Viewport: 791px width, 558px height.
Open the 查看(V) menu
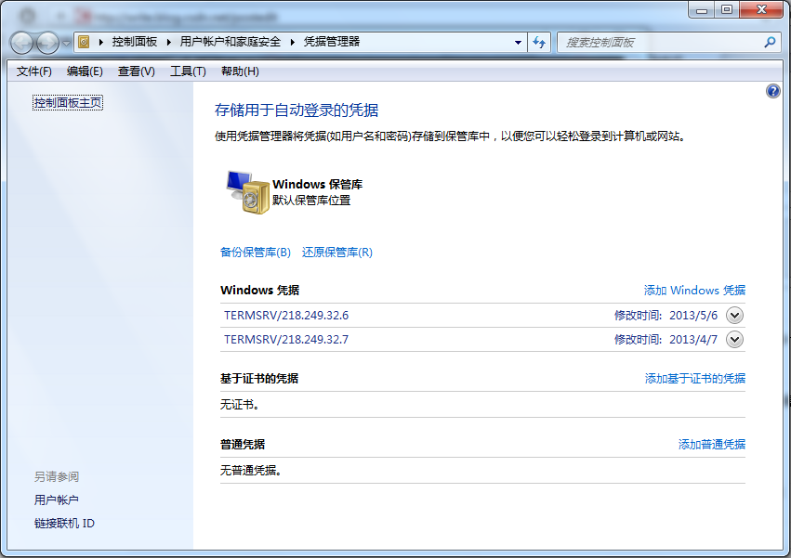coord(137,71)
